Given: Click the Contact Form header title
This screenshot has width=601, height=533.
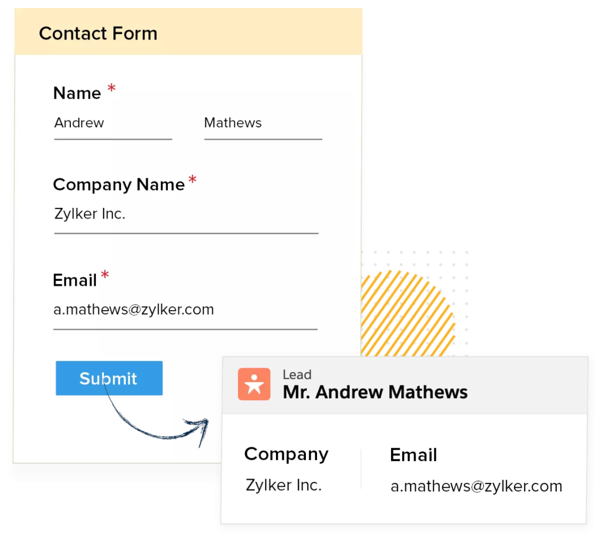Looking at the screenshot, I should (x=98, y=34).
